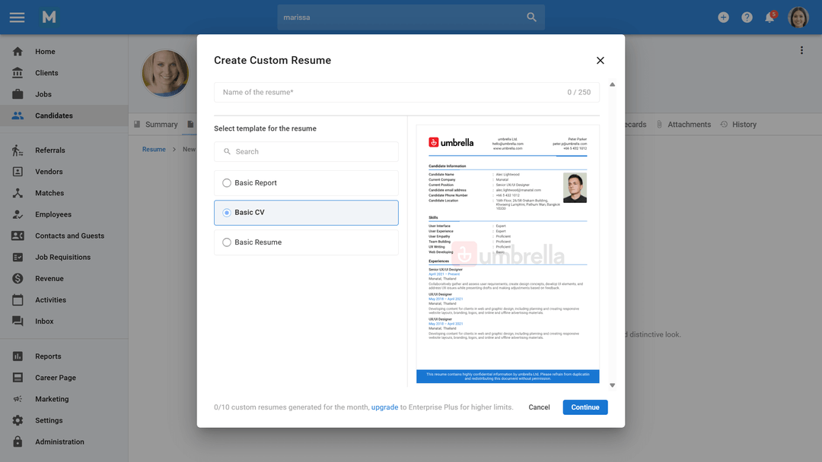Click the plus icon to create new record
The width and height of the screenshot is (822, 462).
723,17
